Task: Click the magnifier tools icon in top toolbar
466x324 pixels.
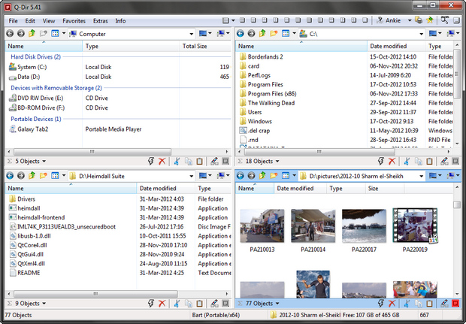Action: tap(444, 20)
